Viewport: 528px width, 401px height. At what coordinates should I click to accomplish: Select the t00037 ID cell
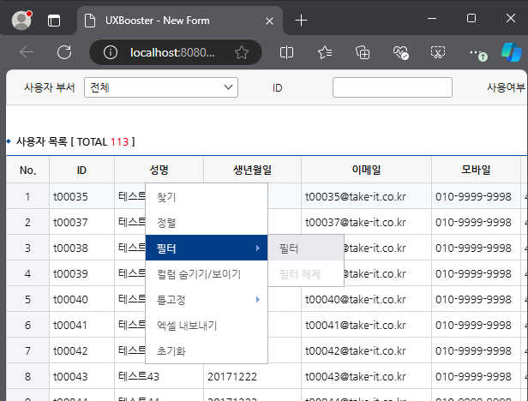[81, 222]
